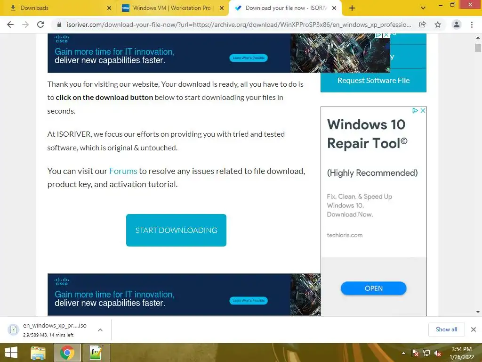Click the muted volume tray icon
Screen dimensions: 482x362
(x=438, y=353)
